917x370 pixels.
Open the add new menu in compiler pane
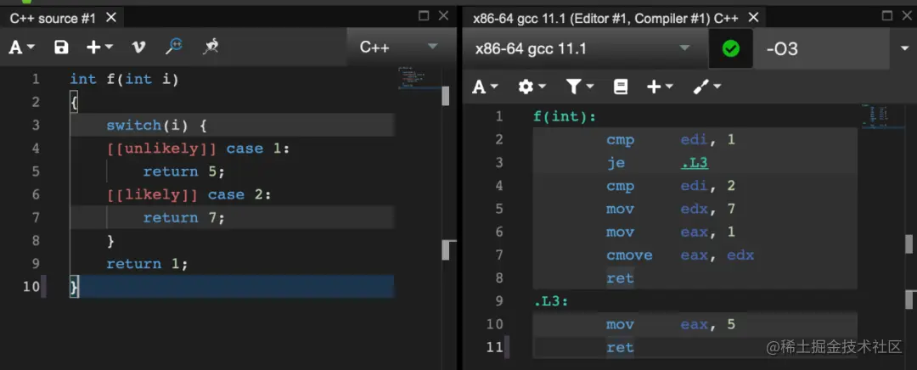(x=660, y=87)
